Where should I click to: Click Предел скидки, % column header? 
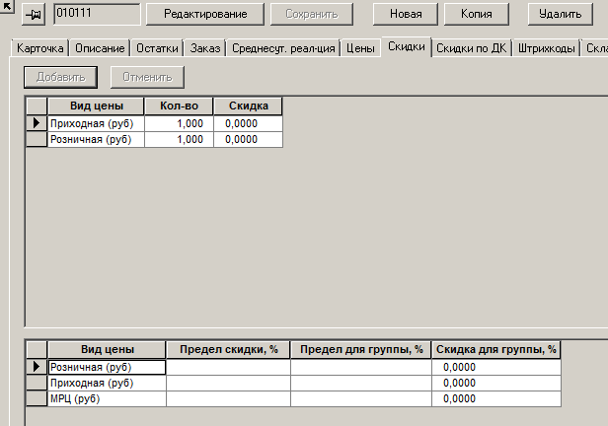(x=228, y=350)
